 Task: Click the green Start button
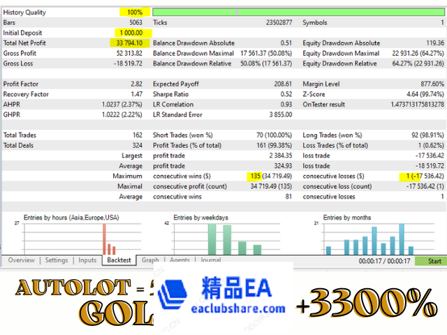(x=431, y=261)
